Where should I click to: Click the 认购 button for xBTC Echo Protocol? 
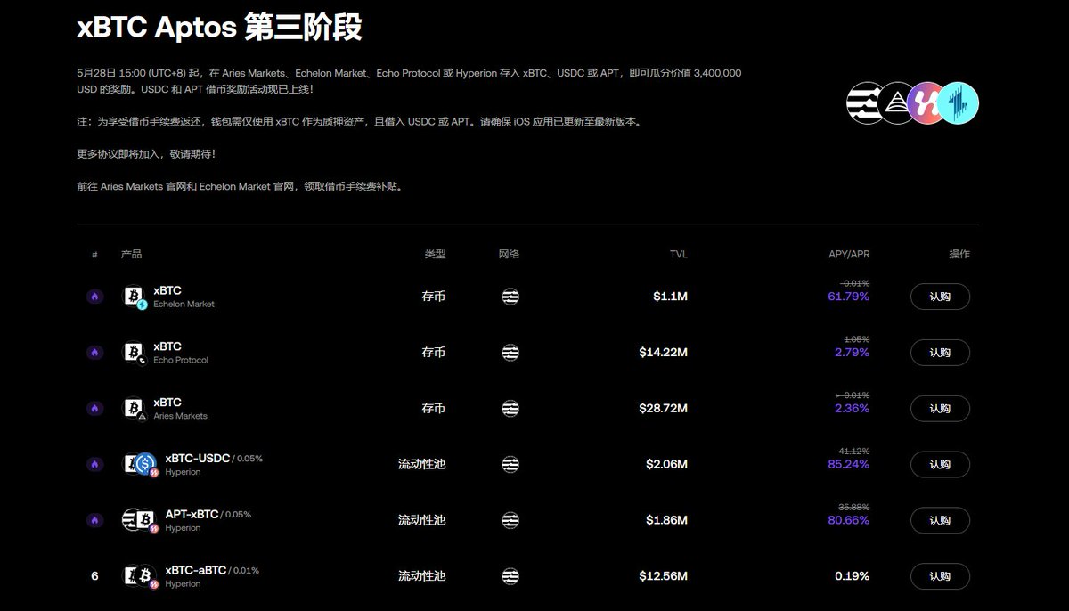coord(940,353)
